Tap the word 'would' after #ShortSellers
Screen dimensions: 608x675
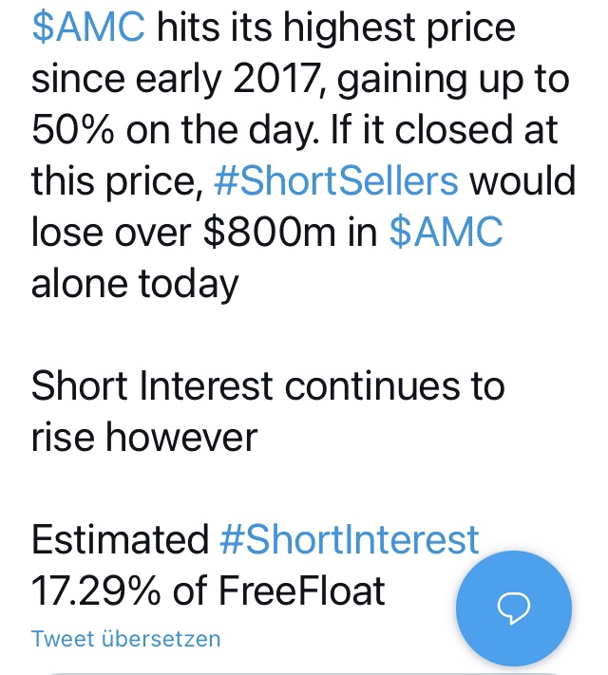point(523,180)
